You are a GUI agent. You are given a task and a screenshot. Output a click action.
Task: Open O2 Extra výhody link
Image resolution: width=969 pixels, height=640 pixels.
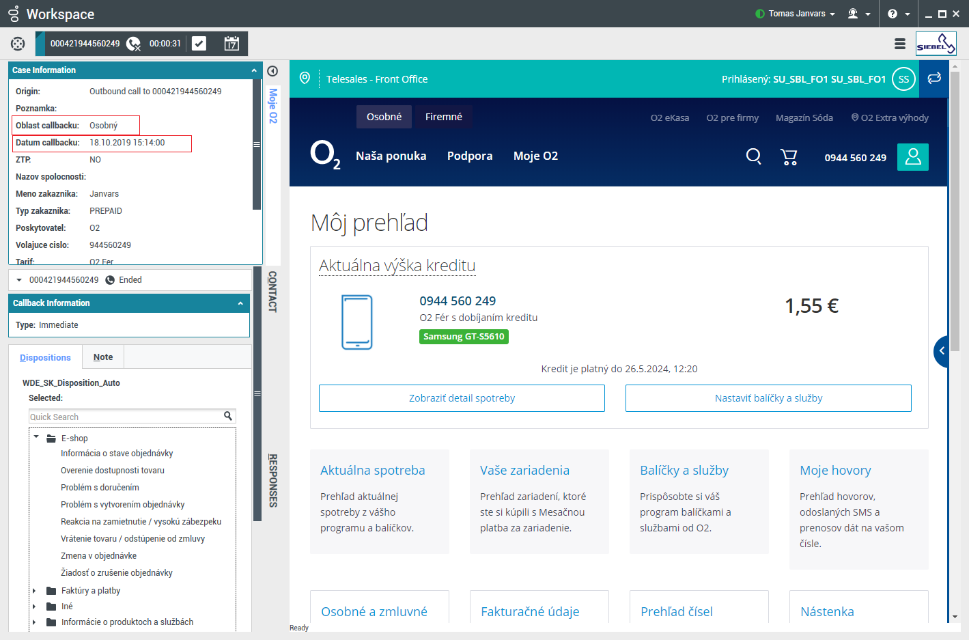[x=889, y=117]
